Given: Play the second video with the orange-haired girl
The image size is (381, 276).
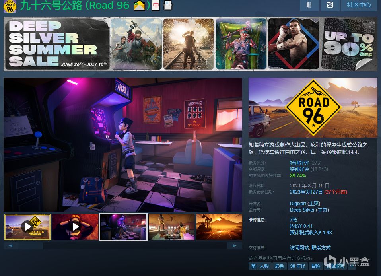Looking at the screenshot, I should point(75,227).
